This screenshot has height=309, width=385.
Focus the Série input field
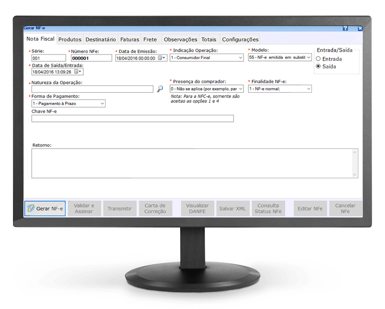[49, 58]
